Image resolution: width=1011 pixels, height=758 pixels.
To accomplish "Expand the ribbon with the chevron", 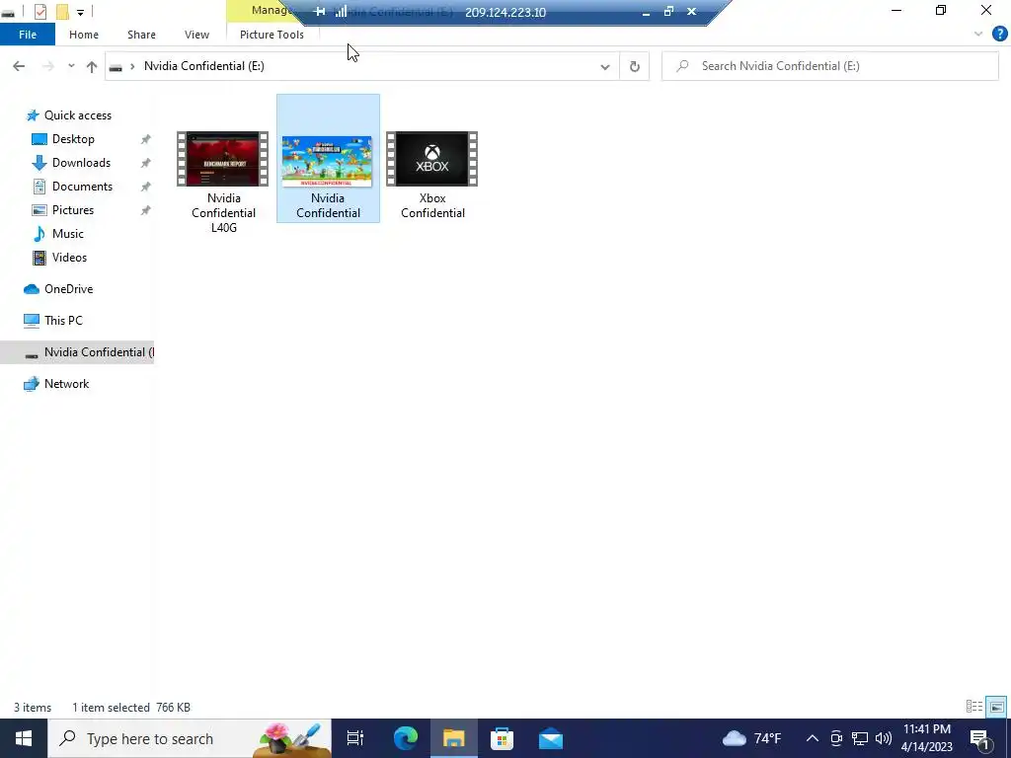I will click(x=978, y=35).
